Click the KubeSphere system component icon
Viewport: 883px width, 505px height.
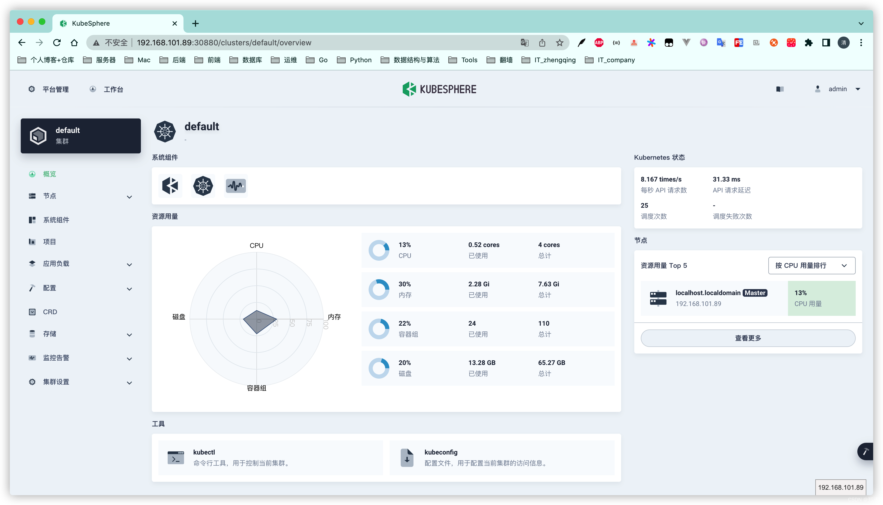coord(170,186)
